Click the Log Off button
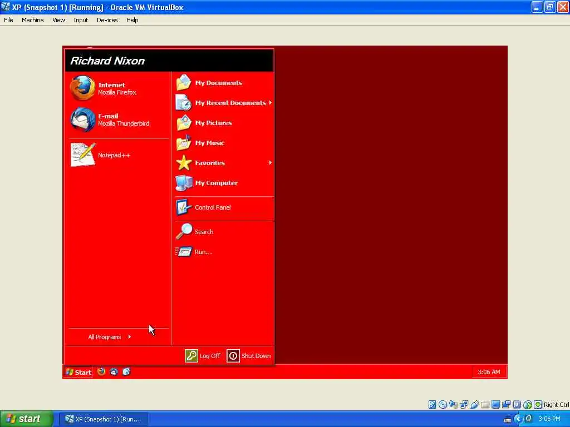The width and height of the screenshot is (570, 427). (x=203, y=356)
